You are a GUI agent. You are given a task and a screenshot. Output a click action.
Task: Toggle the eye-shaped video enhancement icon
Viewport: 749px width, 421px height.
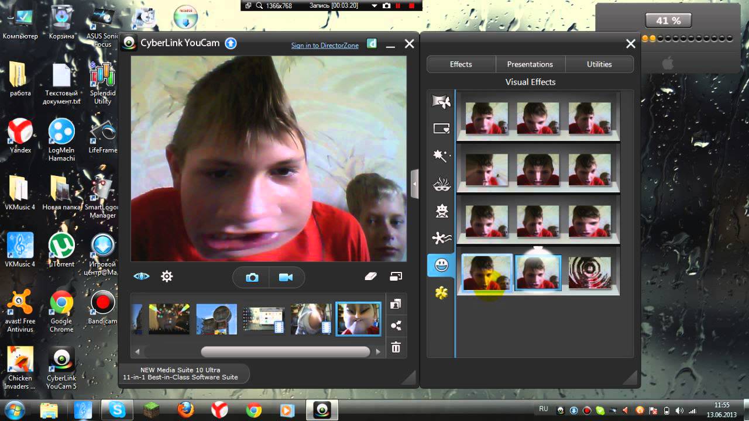[x=142, y=276]
